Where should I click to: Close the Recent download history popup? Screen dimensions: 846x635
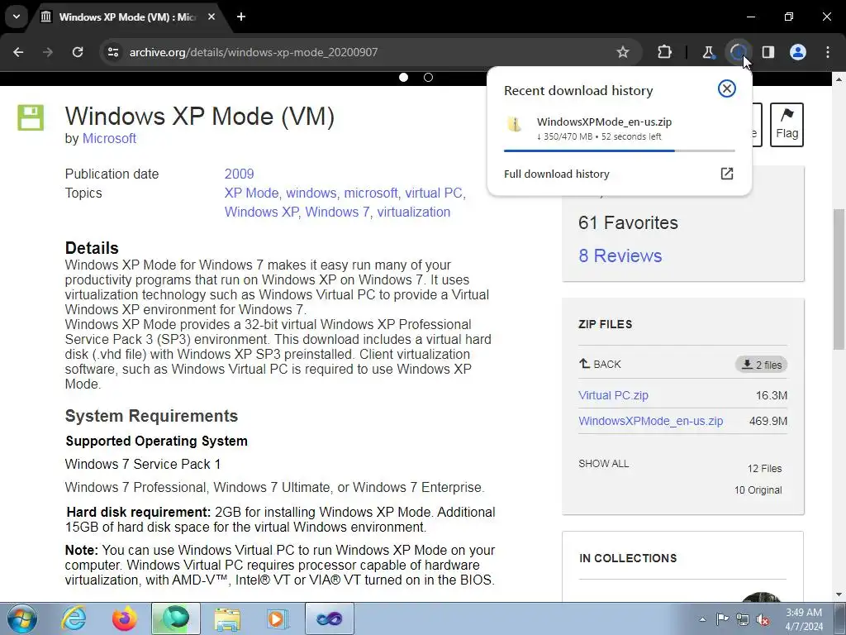(727, 88)
